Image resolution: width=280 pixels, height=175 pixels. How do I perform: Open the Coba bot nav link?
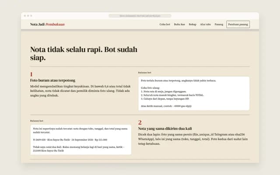click(x=164, y=24)
